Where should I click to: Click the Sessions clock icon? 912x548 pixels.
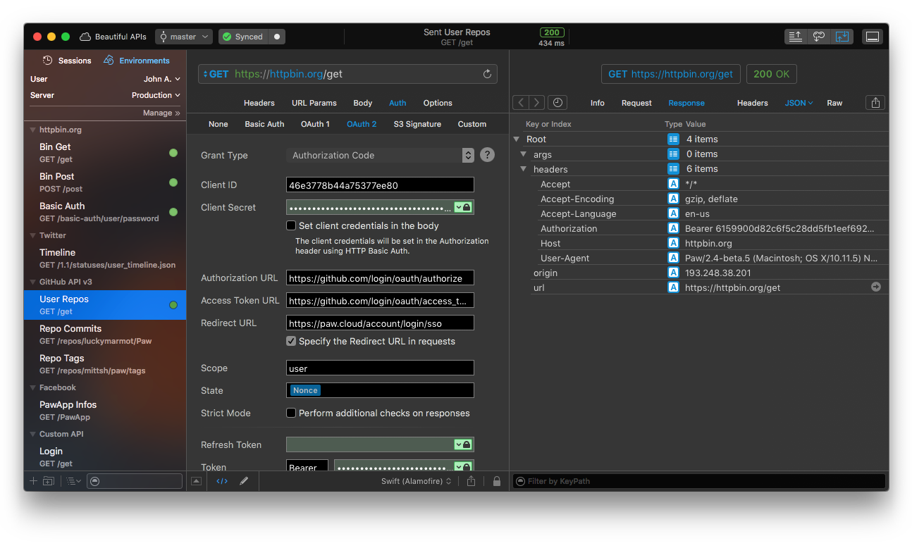coord(48,61)
